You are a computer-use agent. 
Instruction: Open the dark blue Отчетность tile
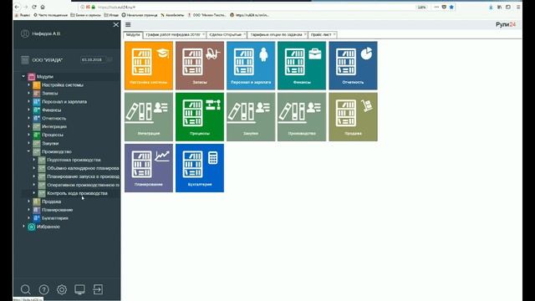(x=353, y=65)
